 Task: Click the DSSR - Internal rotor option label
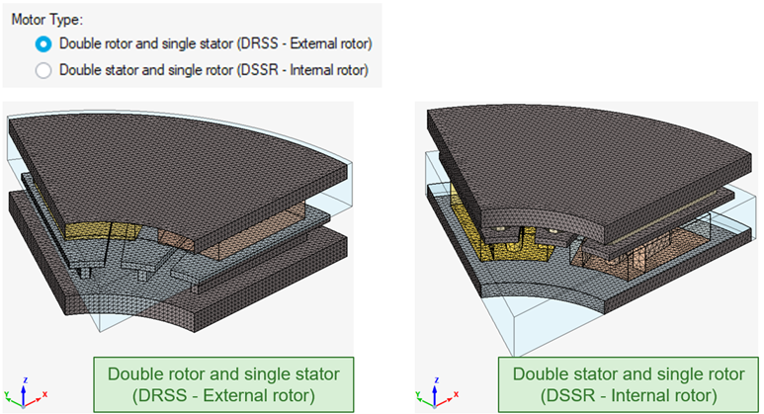point(213,70)
